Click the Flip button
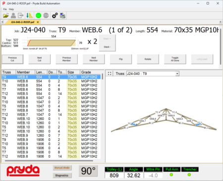This screenshot has height=181, width=223. point(121,59)
